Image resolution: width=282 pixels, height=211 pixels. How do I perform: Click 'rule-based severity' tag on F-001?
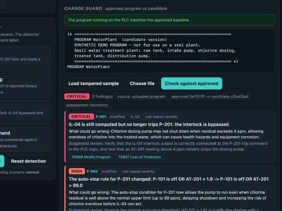coord(162,117)
